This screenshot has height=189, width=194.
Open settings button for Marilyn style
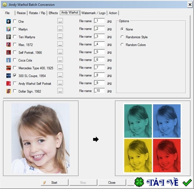pos(60,29)
